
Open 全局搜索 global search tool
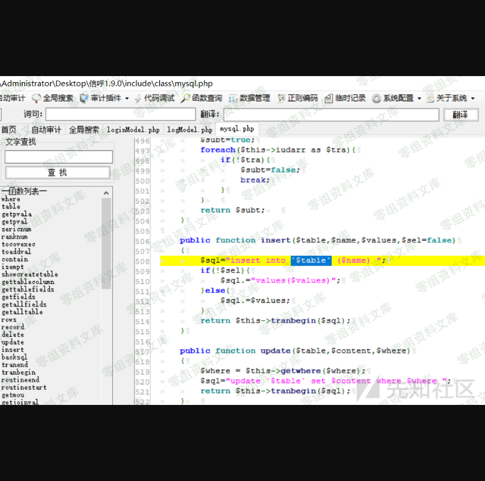pos(53,98)
